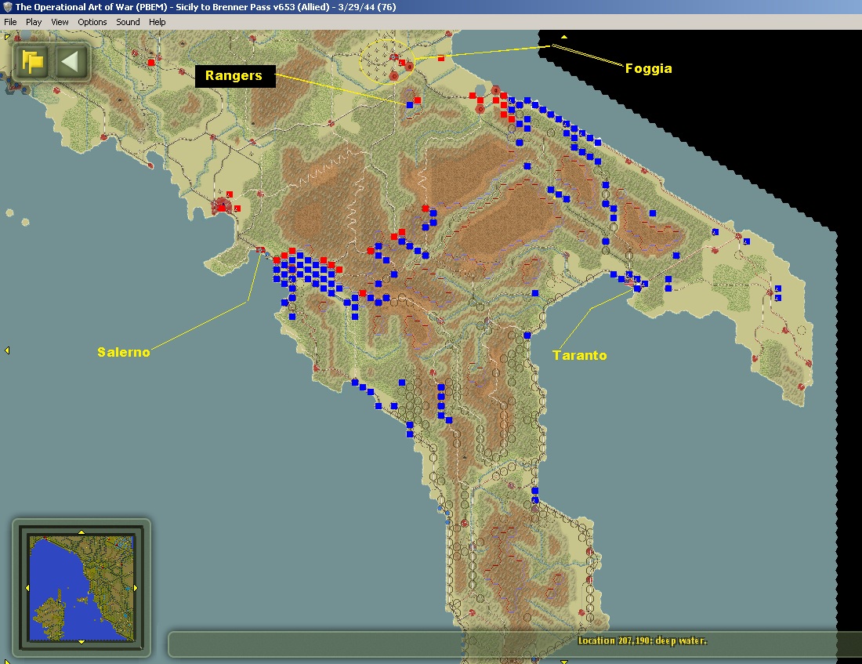Click the main map's left-edge scroll arrow
This screenshot has height=664, width=862.
(7, 350)
